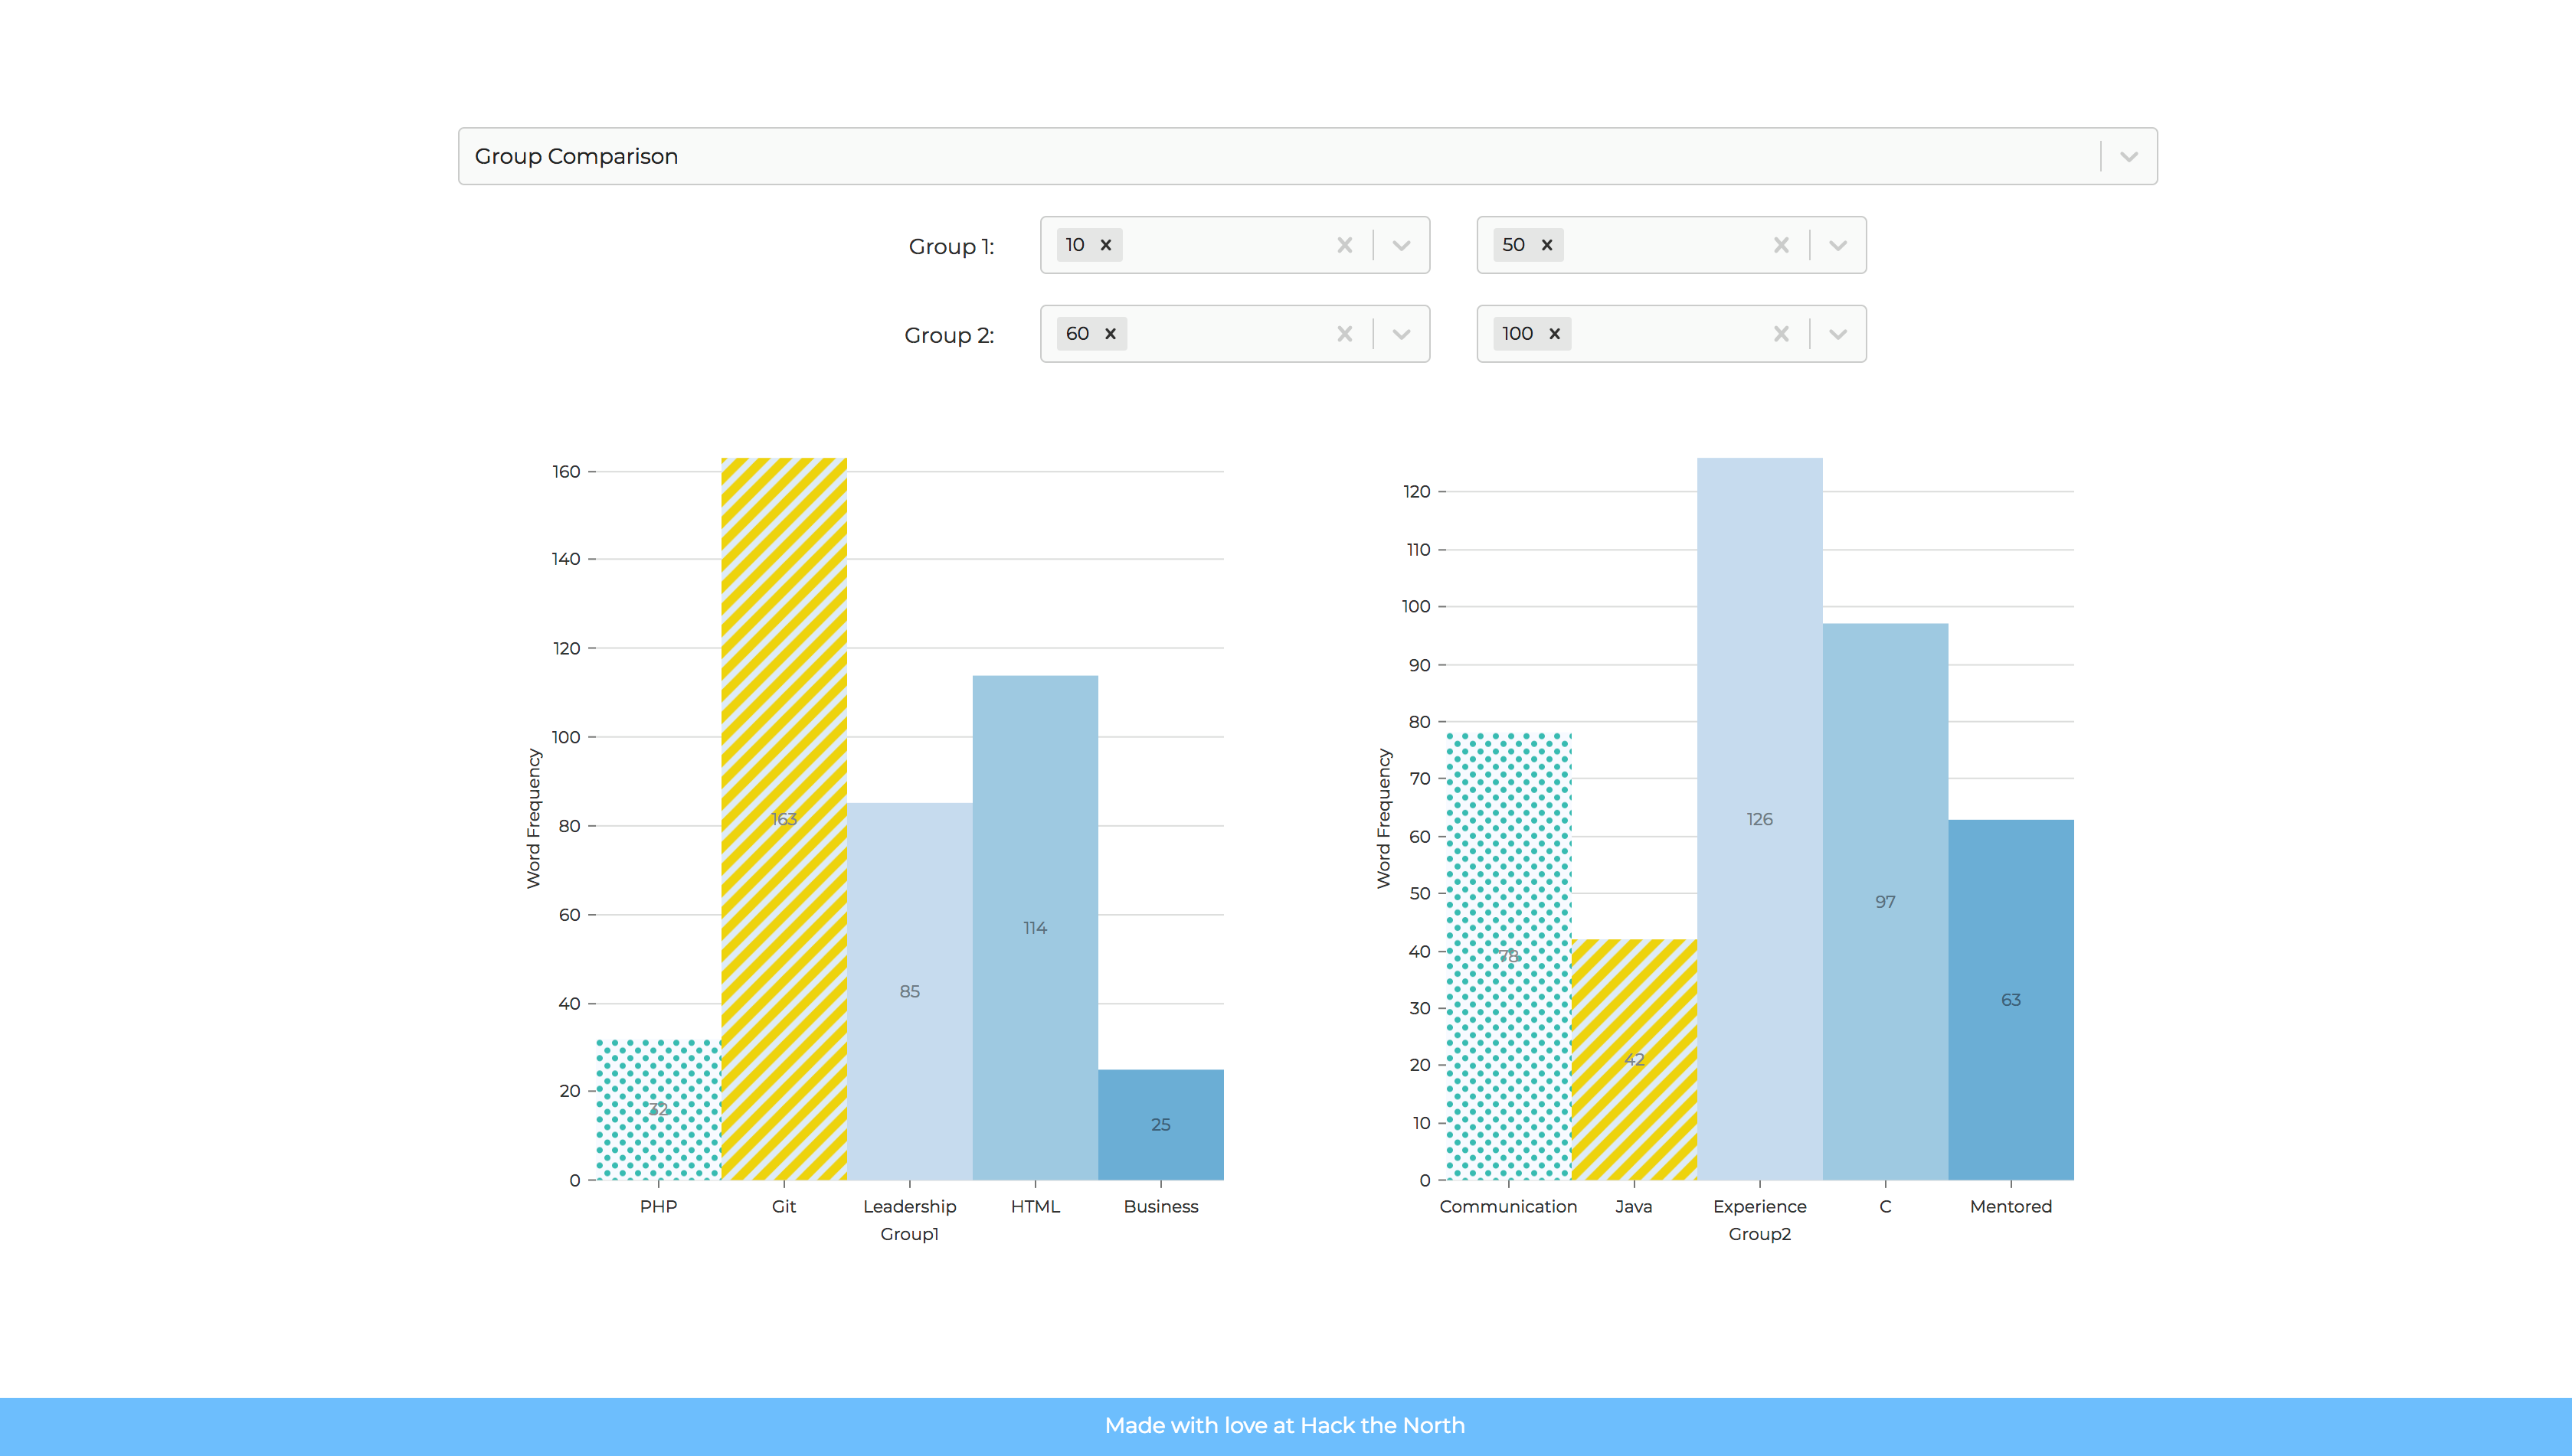Remove the 10 tag from Group 1
Viewport: 2572px width, 1456px height.
pyautogui.click(x=1105, y=245)
